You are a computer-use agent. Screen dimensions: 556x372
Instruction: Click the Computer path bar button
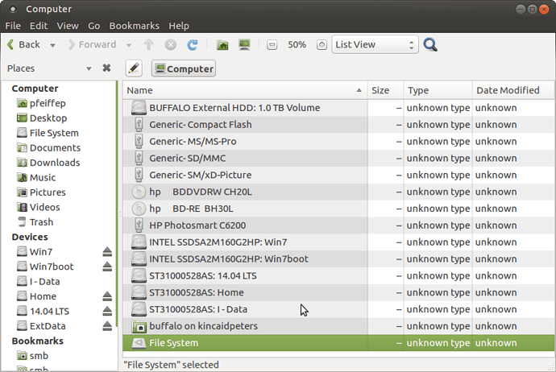tap(184, 68)
